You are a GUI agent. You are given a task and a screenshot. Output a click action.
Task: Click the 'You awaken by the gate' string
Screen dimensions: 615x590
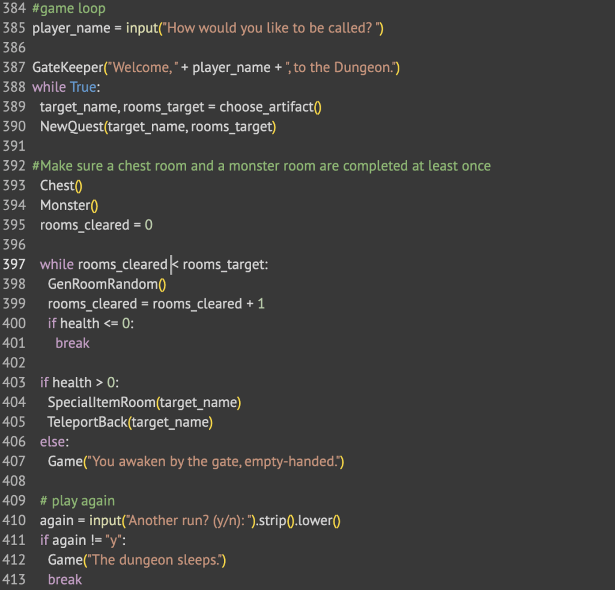pyautogui.click(x=214, y=461)
